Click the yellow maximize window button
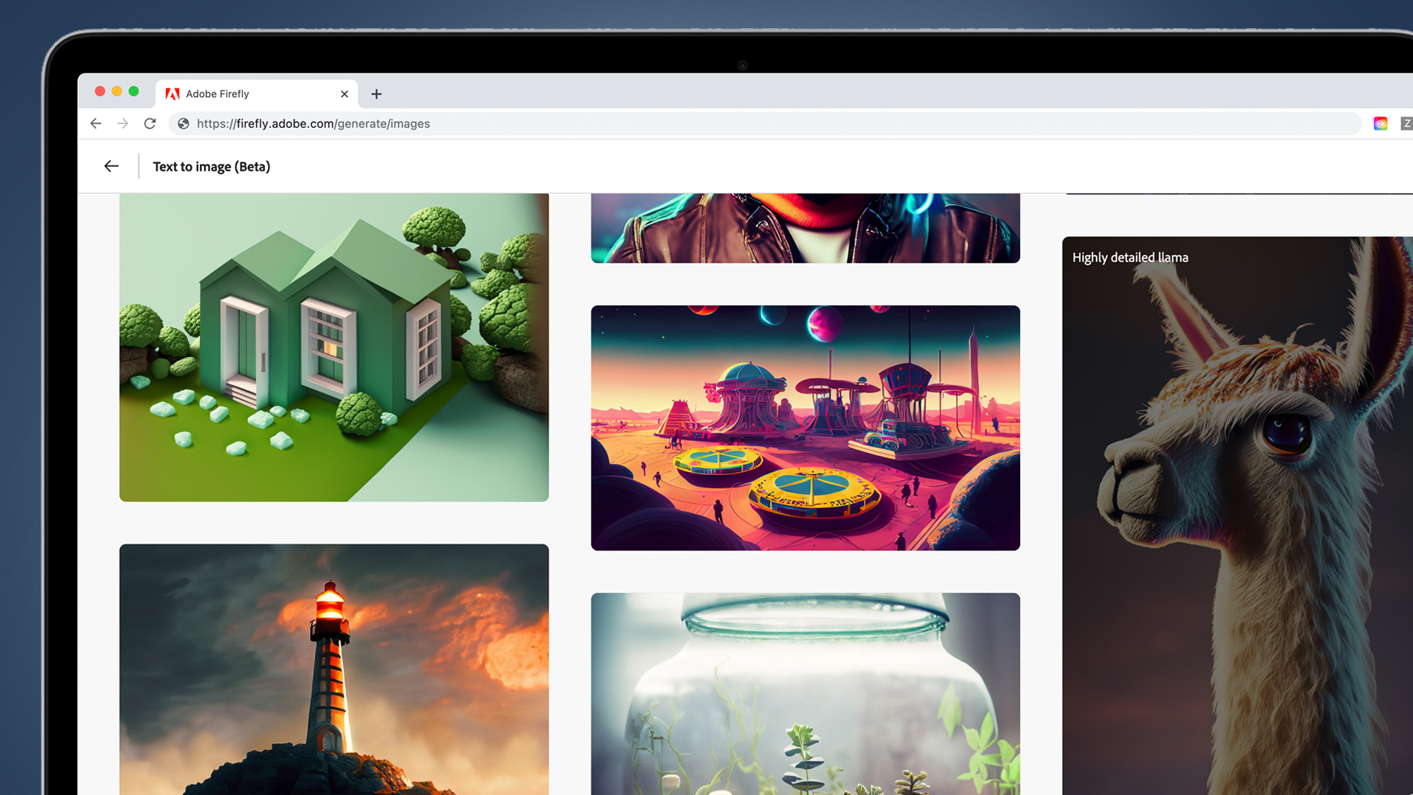 (117, 93)
